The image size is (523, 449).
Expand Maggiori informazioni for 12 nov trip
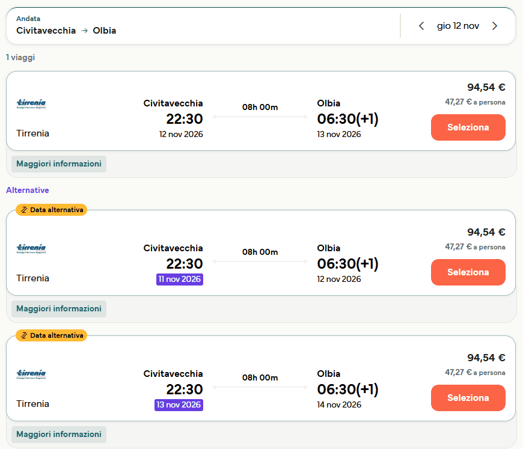(59, 163)
